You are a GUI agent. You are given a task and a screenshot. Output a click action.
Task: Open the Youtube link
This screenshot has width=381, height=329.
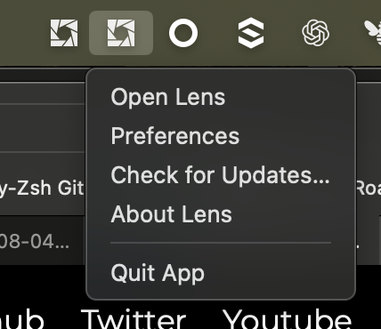287,319
